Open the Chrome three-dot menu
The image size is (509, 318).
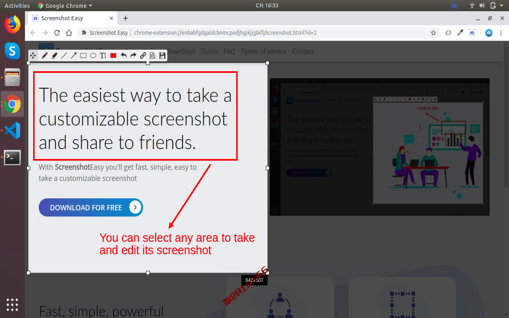coord(501,33)
